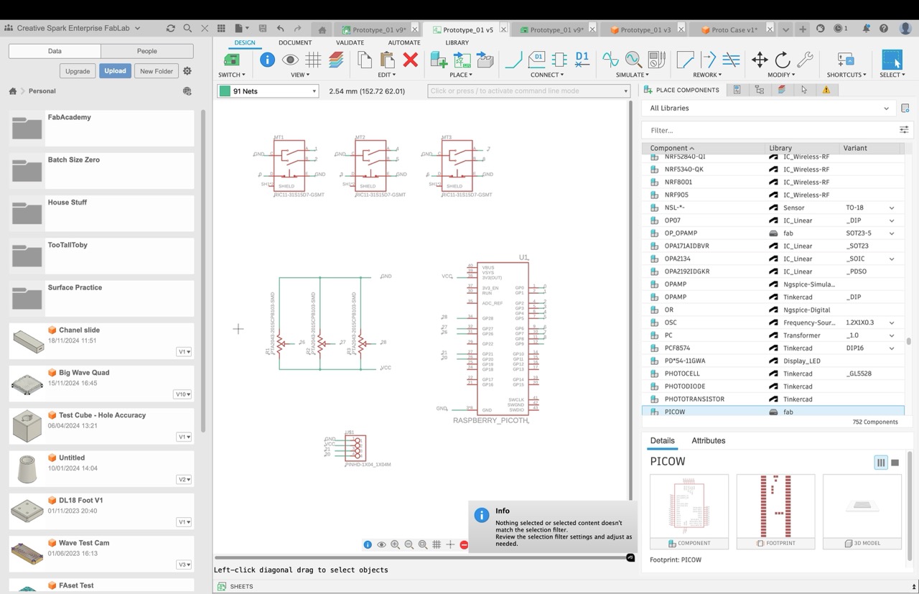The height and width of the screenshot is (594, 919).
Task: Click the Show eye icon in the View group
Action: [290, 60]
